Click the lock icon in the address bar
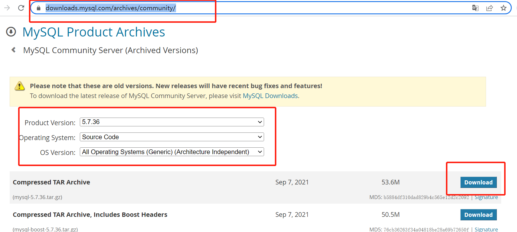 tap(38, 8)
